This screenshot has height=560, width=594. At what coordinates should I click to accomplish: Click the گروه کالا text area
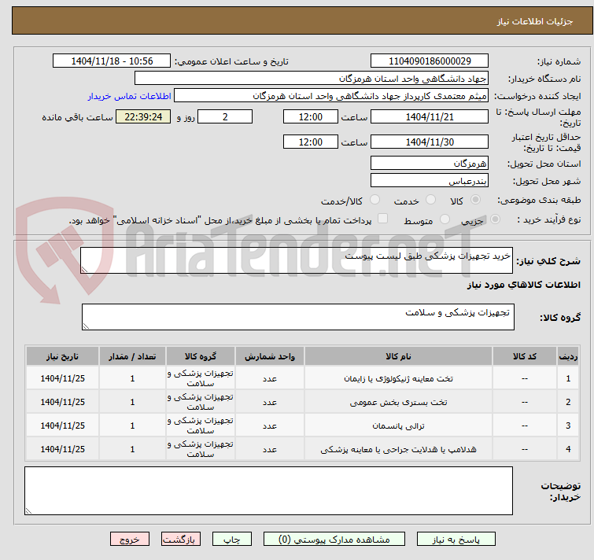(x=297, y=317)
